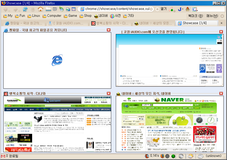
Task: Go back with the Back arrow
Action: (x=5, y=9)
